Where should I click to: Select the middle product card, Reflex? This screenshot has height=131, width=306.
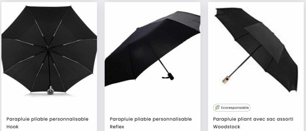tap(152, 67)
